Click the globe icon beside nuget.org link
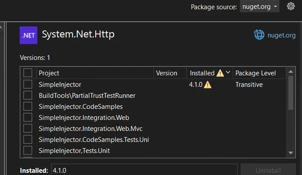Image resolution: width=302 pixels, height=175 pixels. [x=259, y=35]
